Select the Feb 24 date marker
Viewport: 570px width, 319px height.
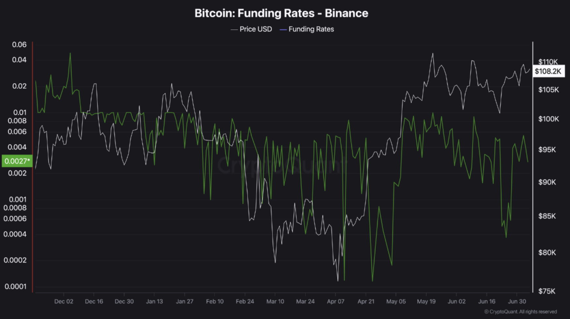[245, 301]
